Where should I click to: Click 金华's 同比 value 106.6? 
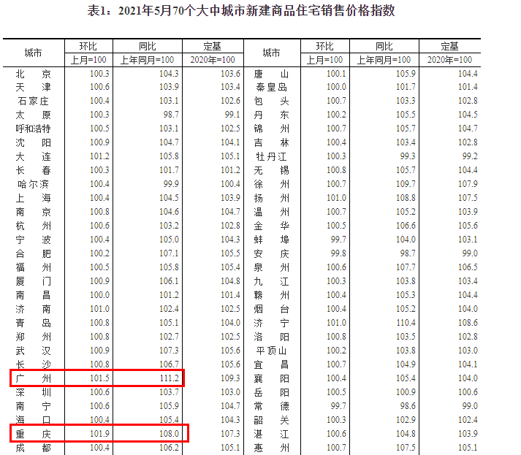[x=406, y=226]
